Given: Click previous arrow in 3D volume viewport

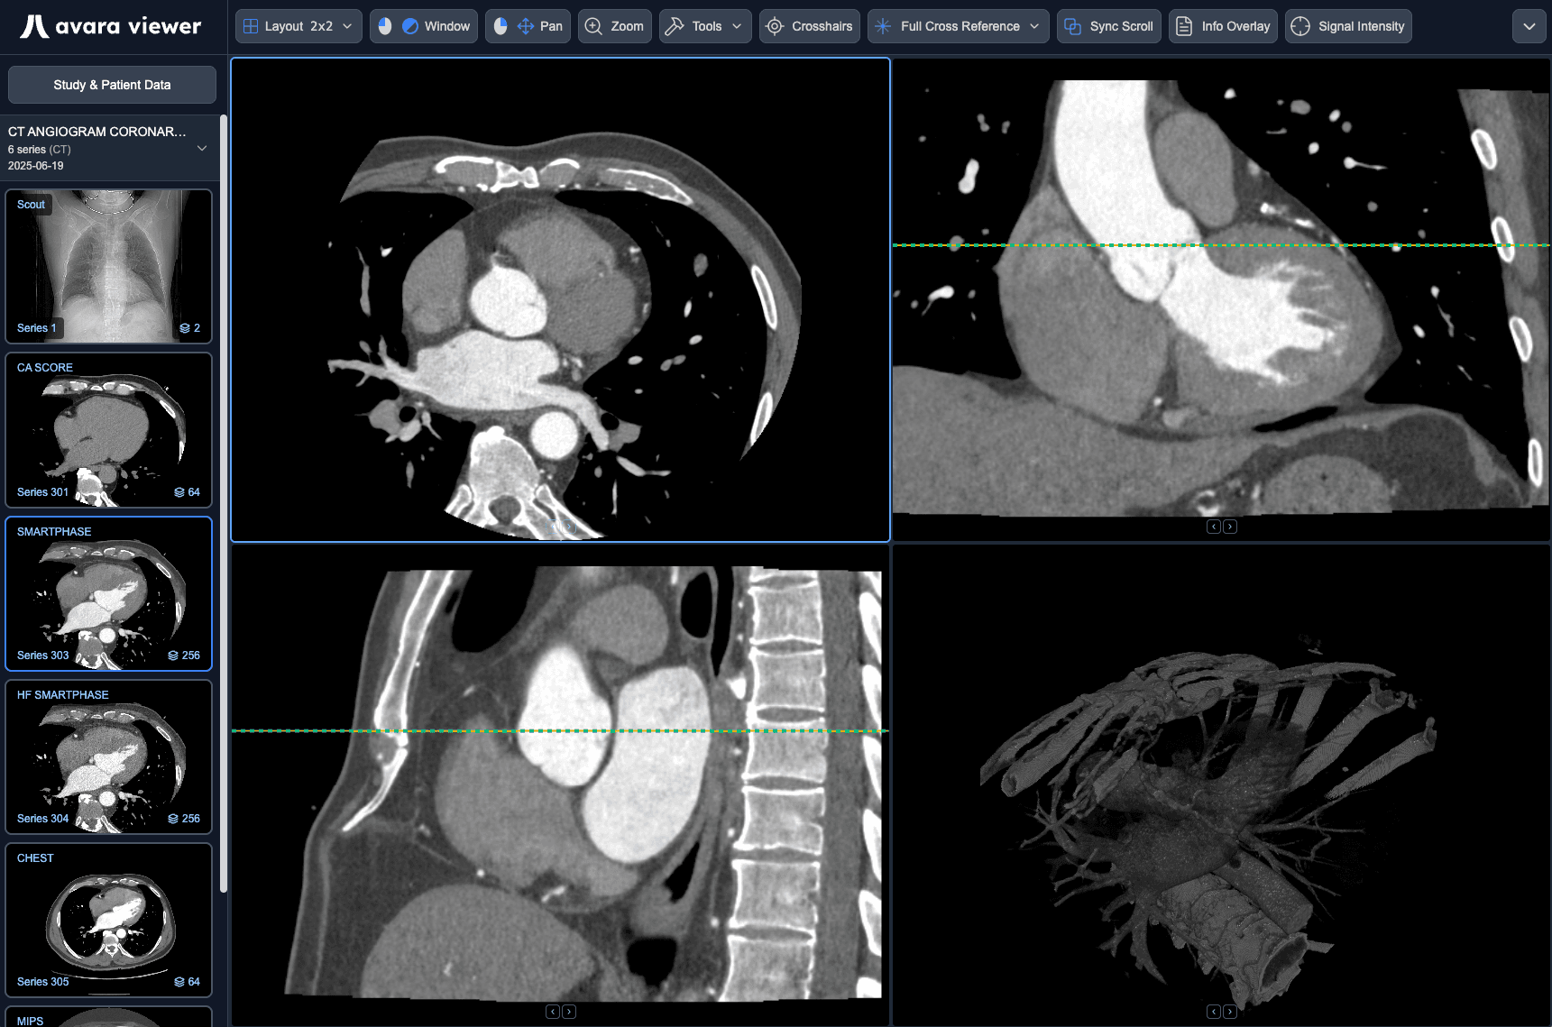Looking at the screenshot, I should pos(1214,1012).
